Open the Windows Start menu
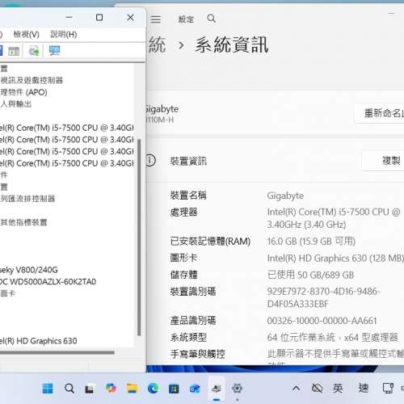 coord(48,389)
